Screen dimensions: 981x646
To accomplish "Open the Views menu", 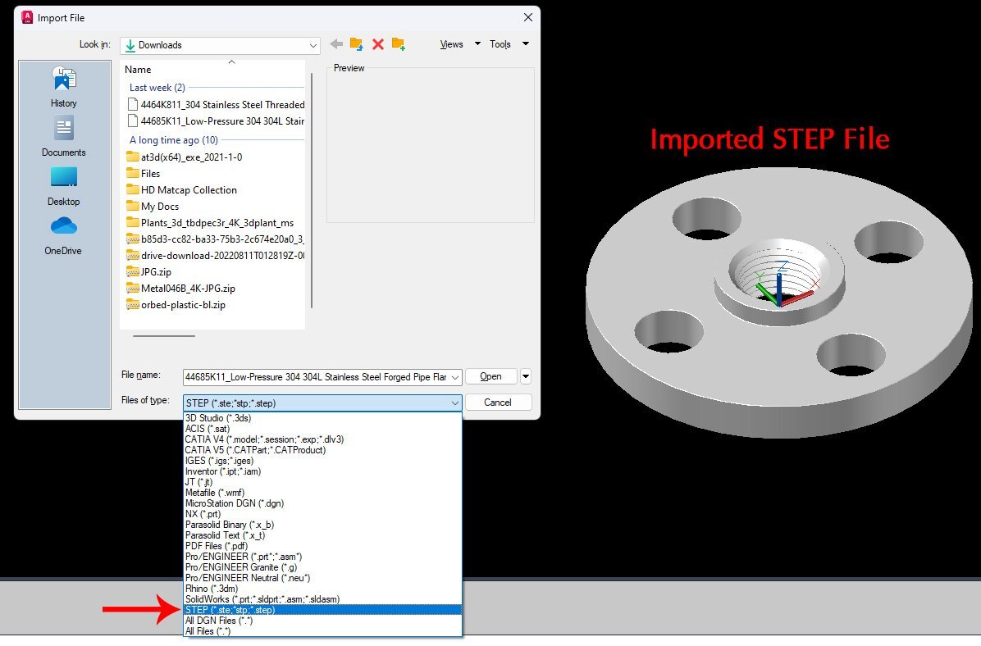I will point(452,43).
